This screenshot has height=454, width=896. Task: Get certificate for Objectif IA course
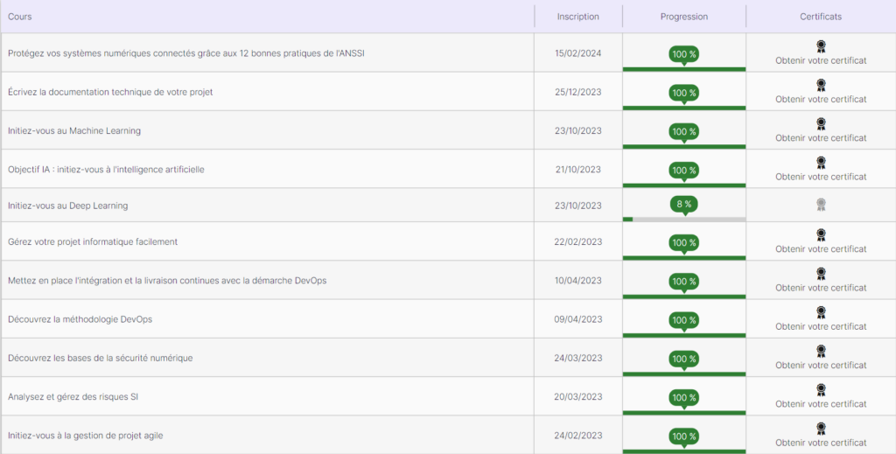pos(821,177)
